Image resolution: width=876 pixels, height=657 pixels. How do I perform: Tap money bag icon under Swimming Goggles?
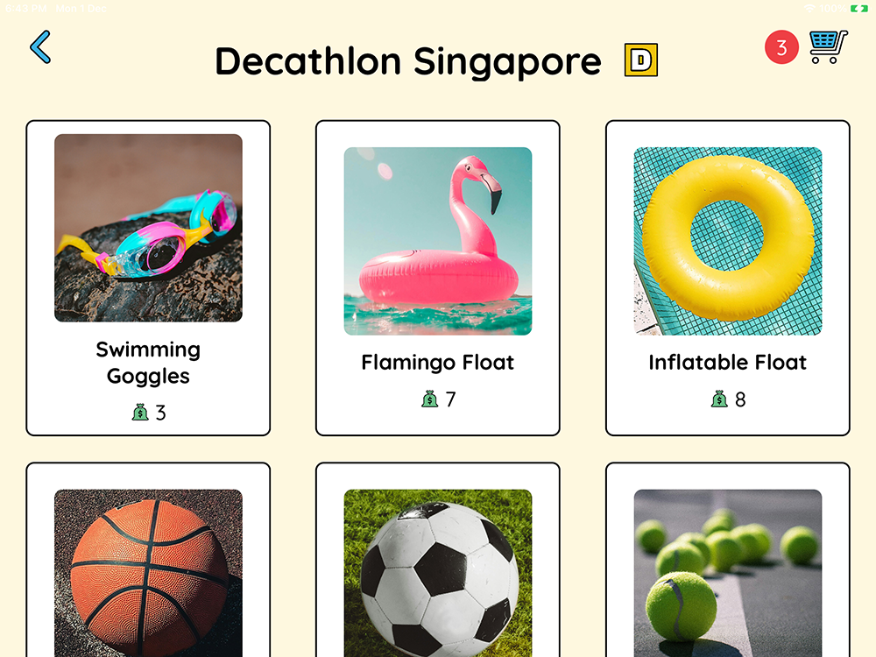[x=140, y=413]
